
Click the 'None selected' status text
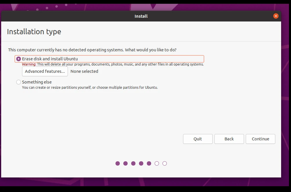84,71
